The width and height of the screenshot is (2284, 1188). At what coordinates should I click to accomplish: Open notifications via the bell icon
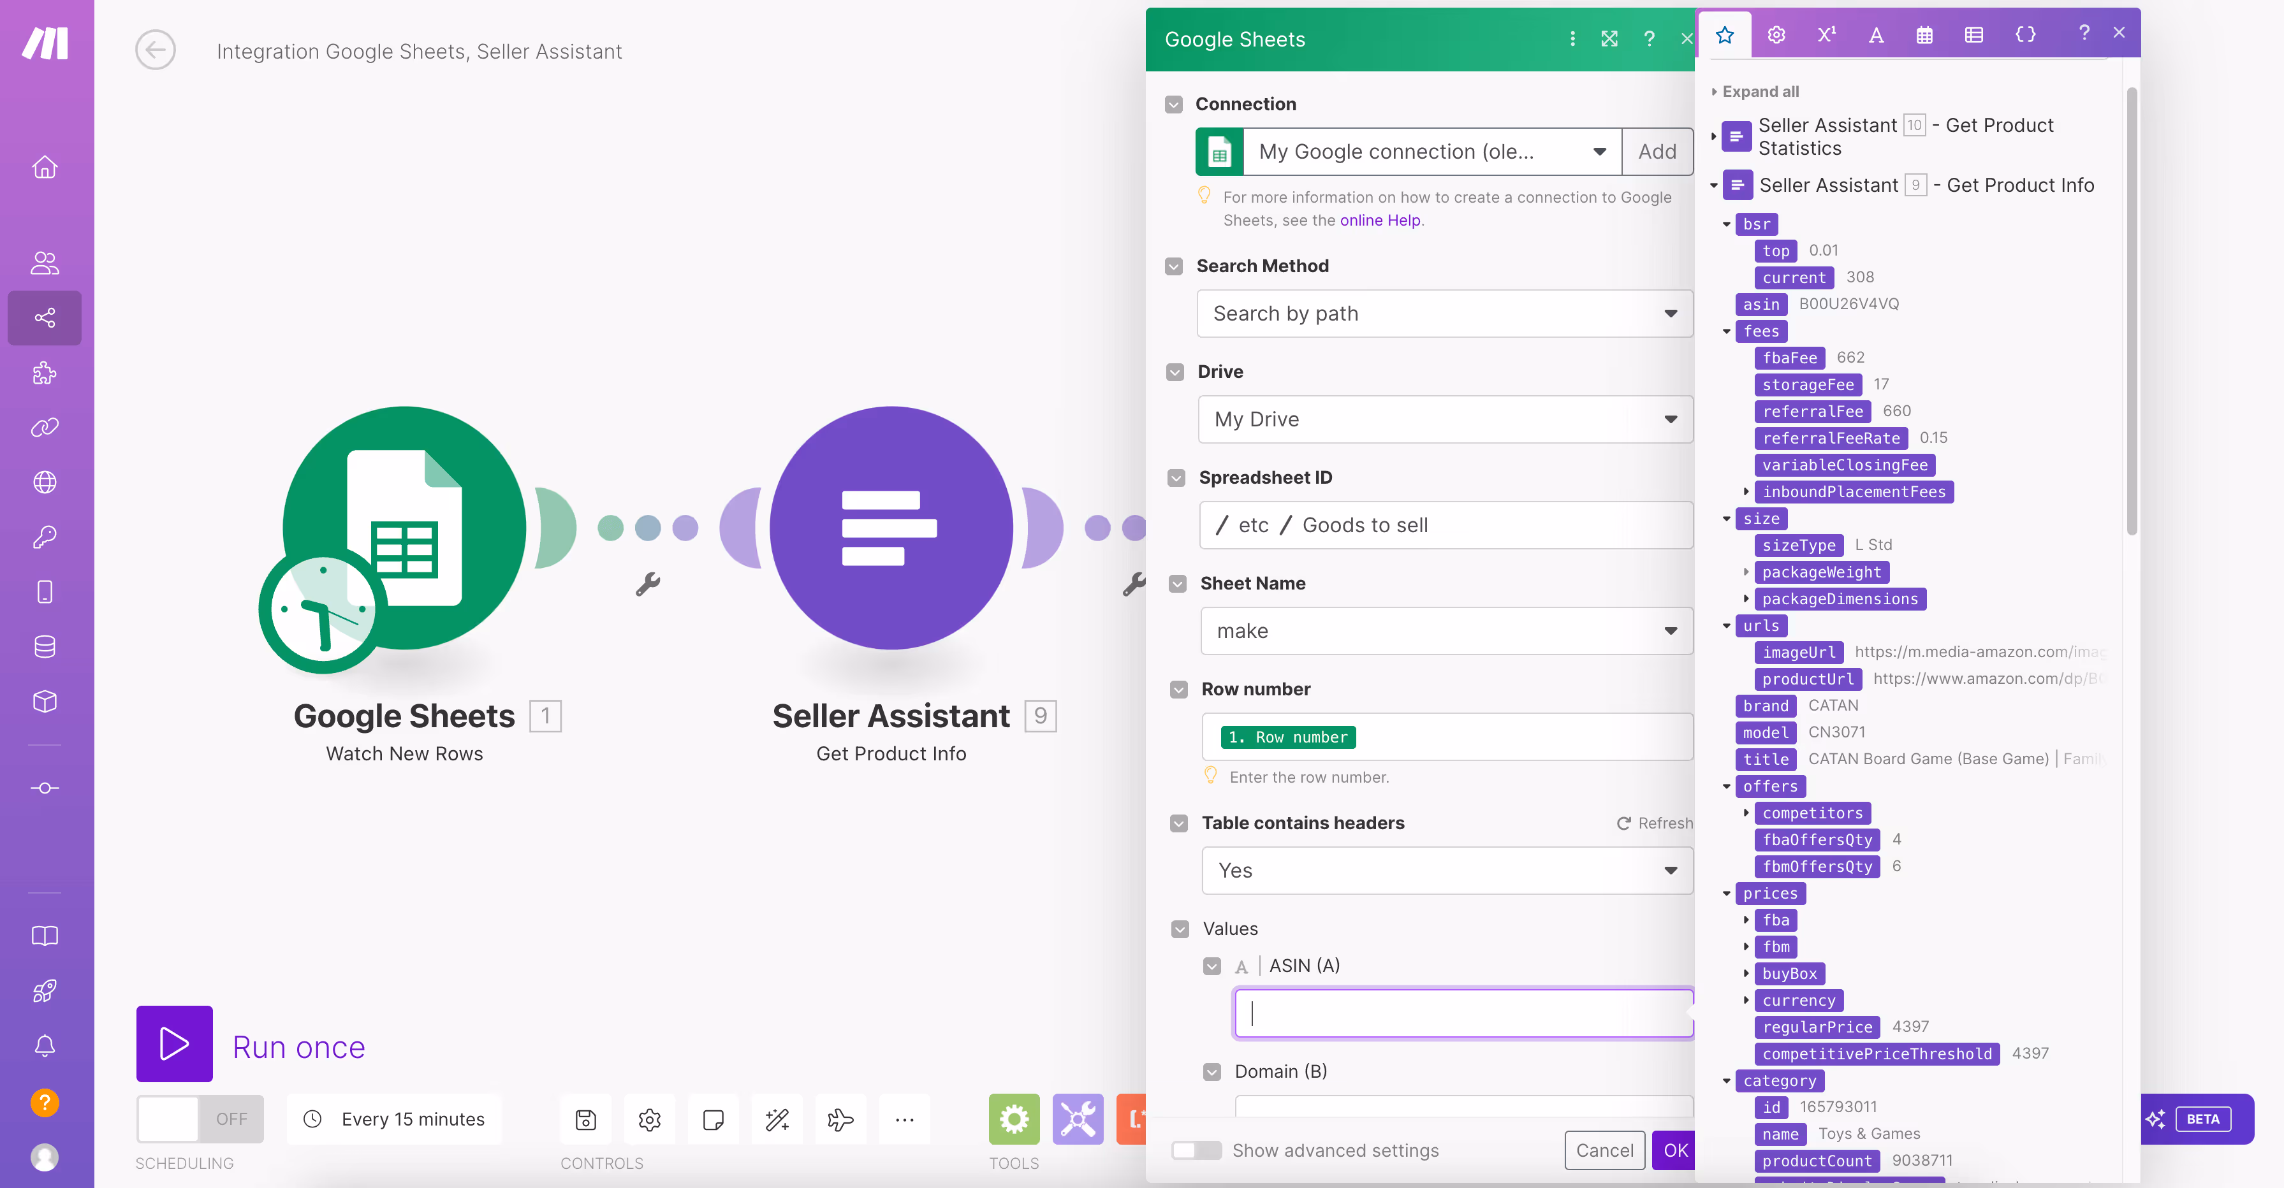coord(43,1045)
